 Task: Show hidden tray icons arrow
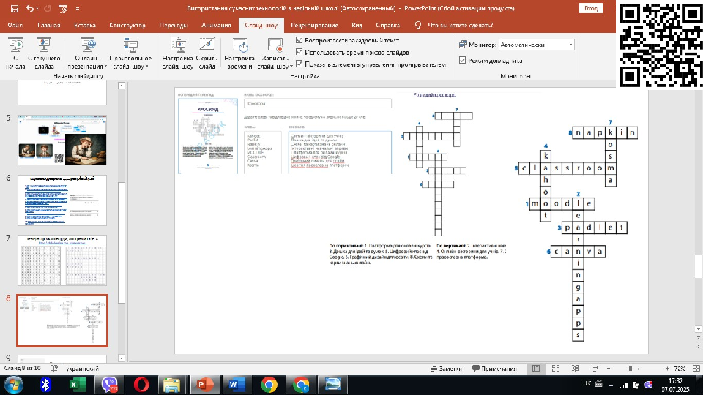[x=611, y=385]
